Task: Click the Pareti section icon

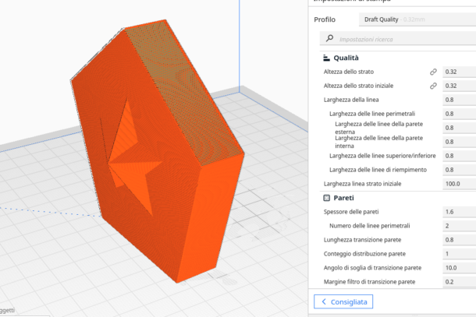Action: click(x=327, y=198)
